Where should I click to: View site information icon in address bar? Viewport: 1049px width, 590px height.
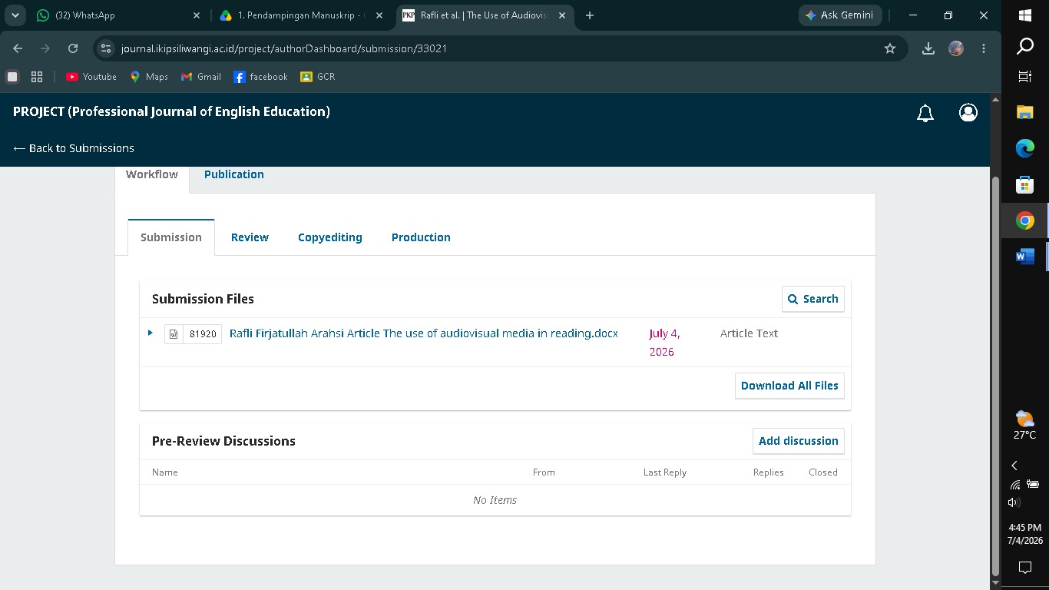tap(106, 48)
